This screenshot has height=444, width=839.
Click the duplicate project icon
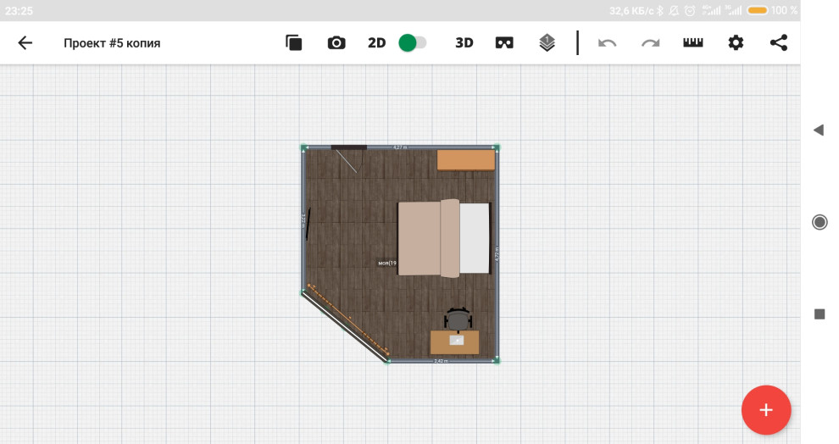[294, 43]
